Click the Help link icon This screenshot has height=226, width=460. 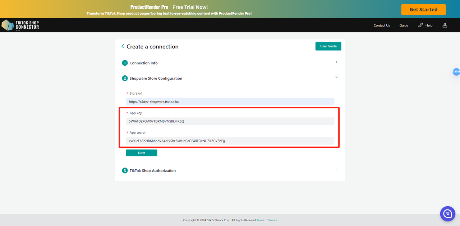pyautogui.click(x=421, y=25)
